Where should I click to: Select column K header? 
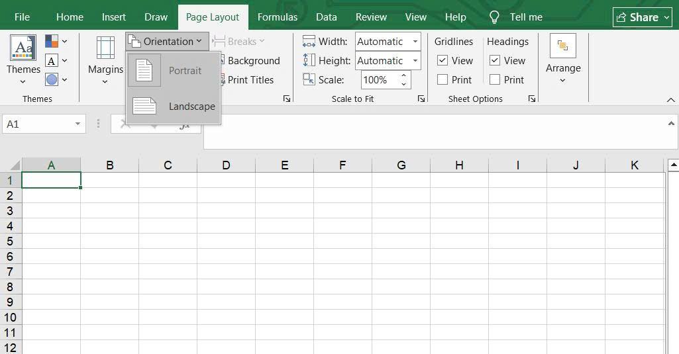click(635, 165)
